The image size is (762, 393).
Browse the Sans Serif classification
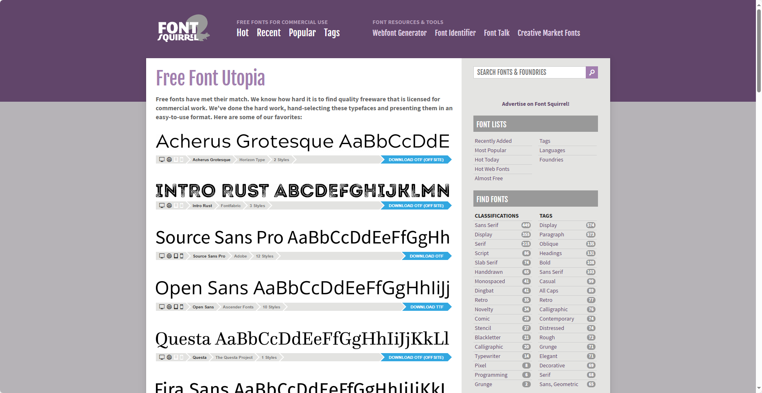(x=486, y=225)
